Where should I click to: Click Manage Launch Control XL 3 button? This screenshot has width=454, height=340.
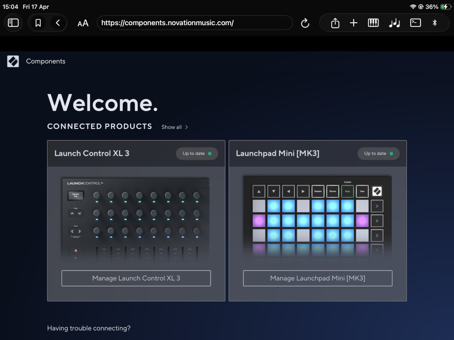pyautogui.click(x=136, y=278)
